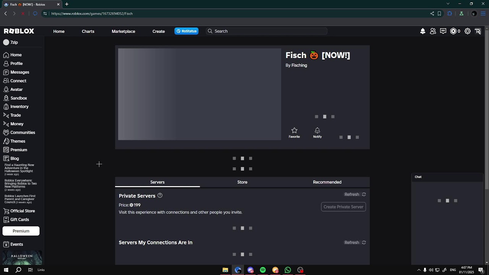Switch to the Recommended tab
This screenshot has width=489, height=275.
[327, 182]
